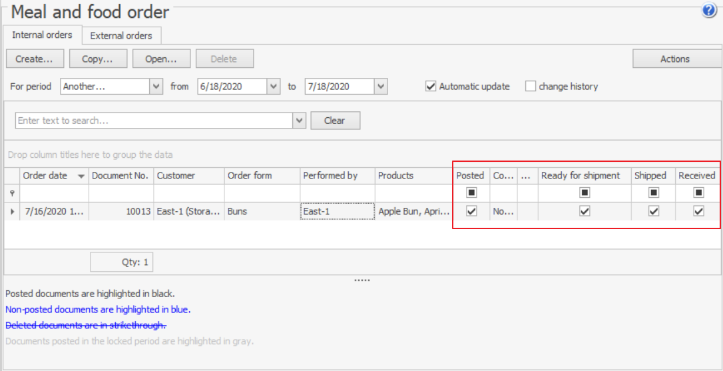Expand the For period dropdown

click(156, 87)
